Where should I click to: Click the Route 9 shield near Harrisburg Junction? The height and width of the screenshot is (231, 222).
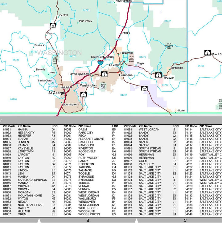click(104, 74)
